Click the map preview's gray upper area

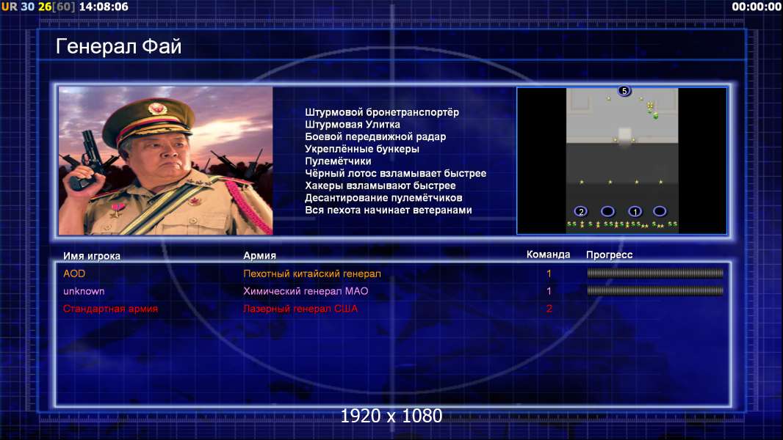tap(622, 116)
